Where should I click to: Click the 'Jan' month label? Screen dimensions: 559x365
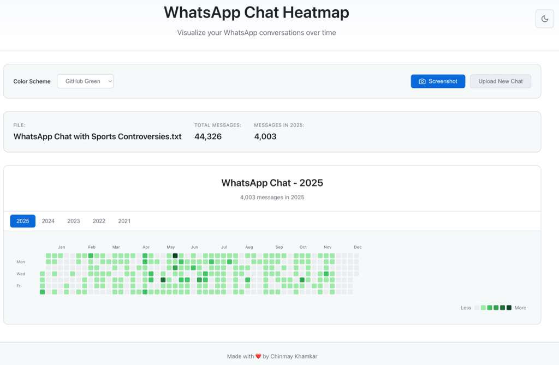[x=62, y=247]
